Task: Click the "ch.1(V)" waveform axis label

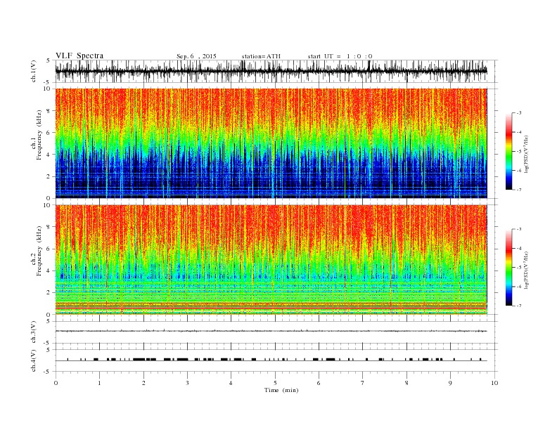Action: [x=34, y=71]
